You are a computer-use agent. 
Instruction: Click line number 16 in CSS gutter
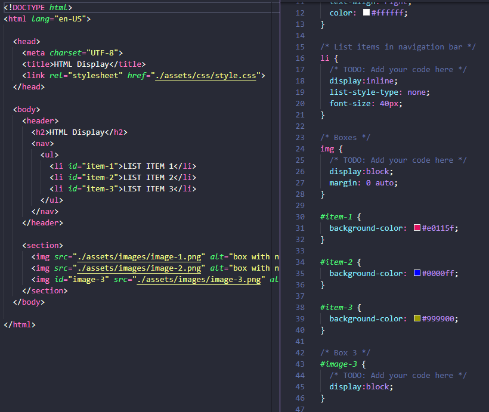click(300, 58)
